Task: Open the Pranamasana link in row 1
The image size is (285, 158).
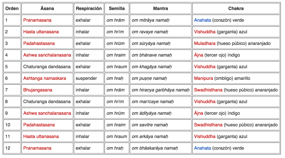Action: 37,20
